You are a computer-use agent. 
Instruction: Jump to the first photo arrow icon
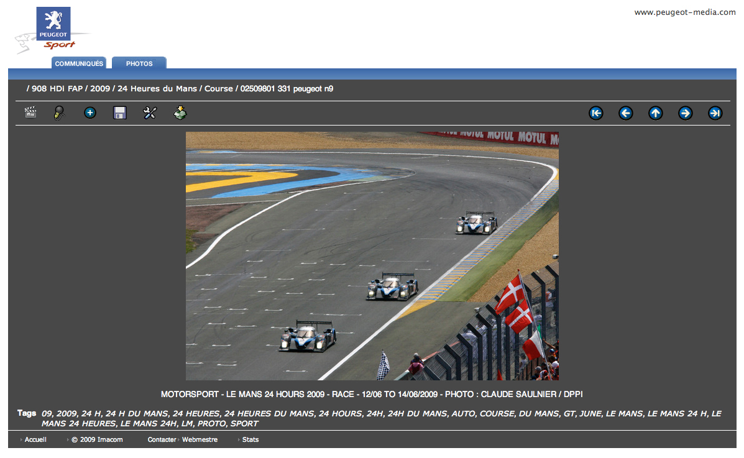click(596, 113)
